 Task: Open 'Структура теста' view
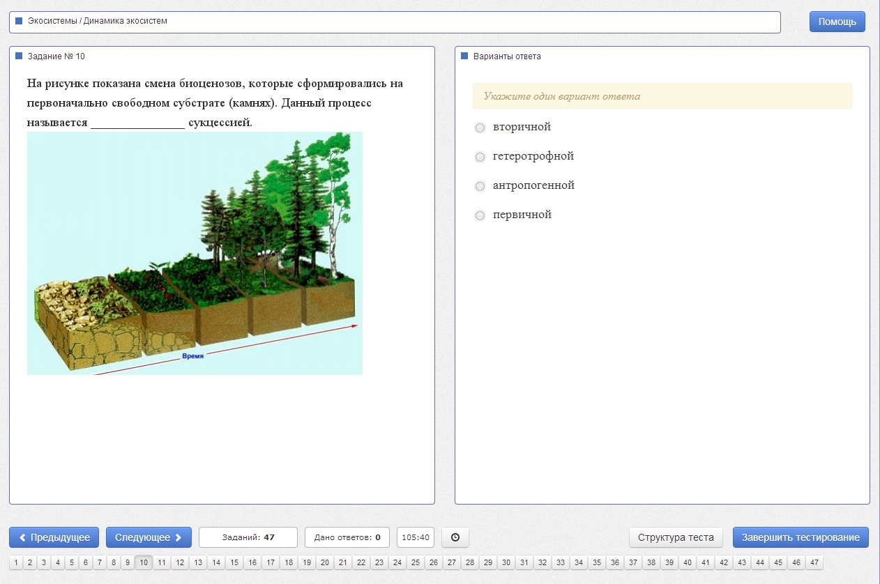676,537
